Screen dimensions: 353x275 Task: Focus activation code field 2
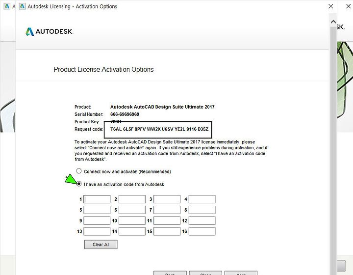click(132, 199)
